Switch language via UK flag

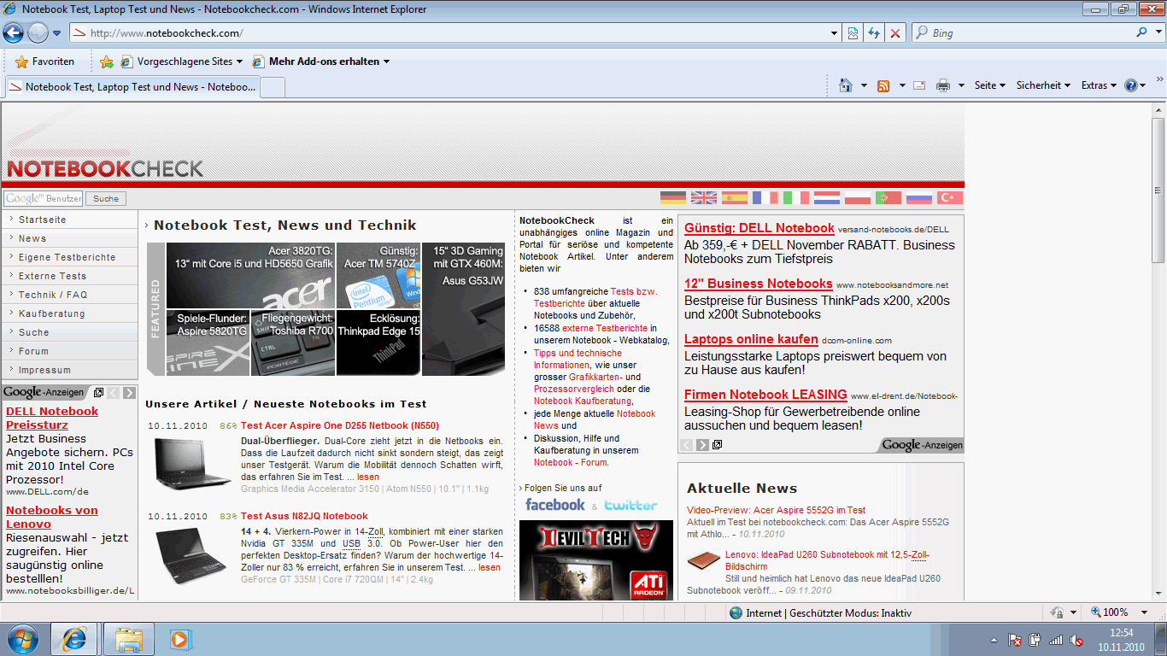coord(704,197)
